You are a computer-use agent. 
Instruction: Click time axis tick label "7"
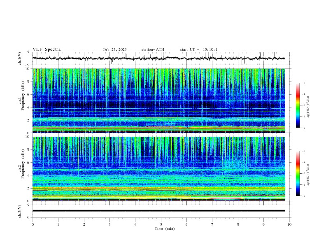[212, 224]
